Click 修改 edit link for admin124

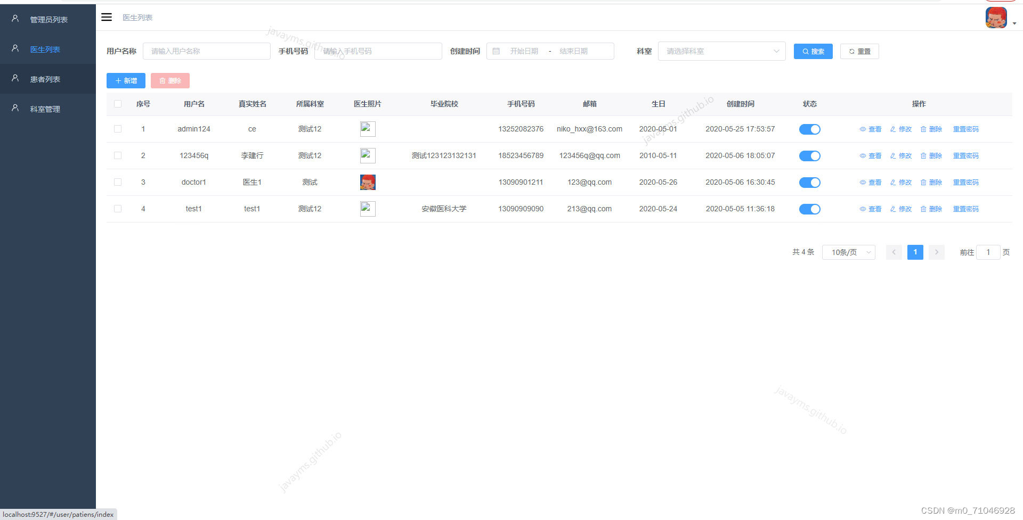(900, 129)
